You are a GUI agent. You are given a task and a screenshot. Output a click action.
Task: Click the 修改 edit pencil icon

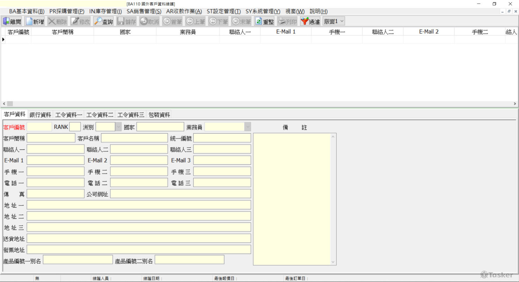75,22
